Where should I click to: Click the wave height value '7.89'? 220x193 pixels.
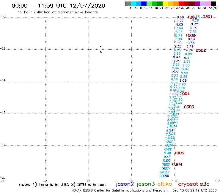click(x=193, y=32)
